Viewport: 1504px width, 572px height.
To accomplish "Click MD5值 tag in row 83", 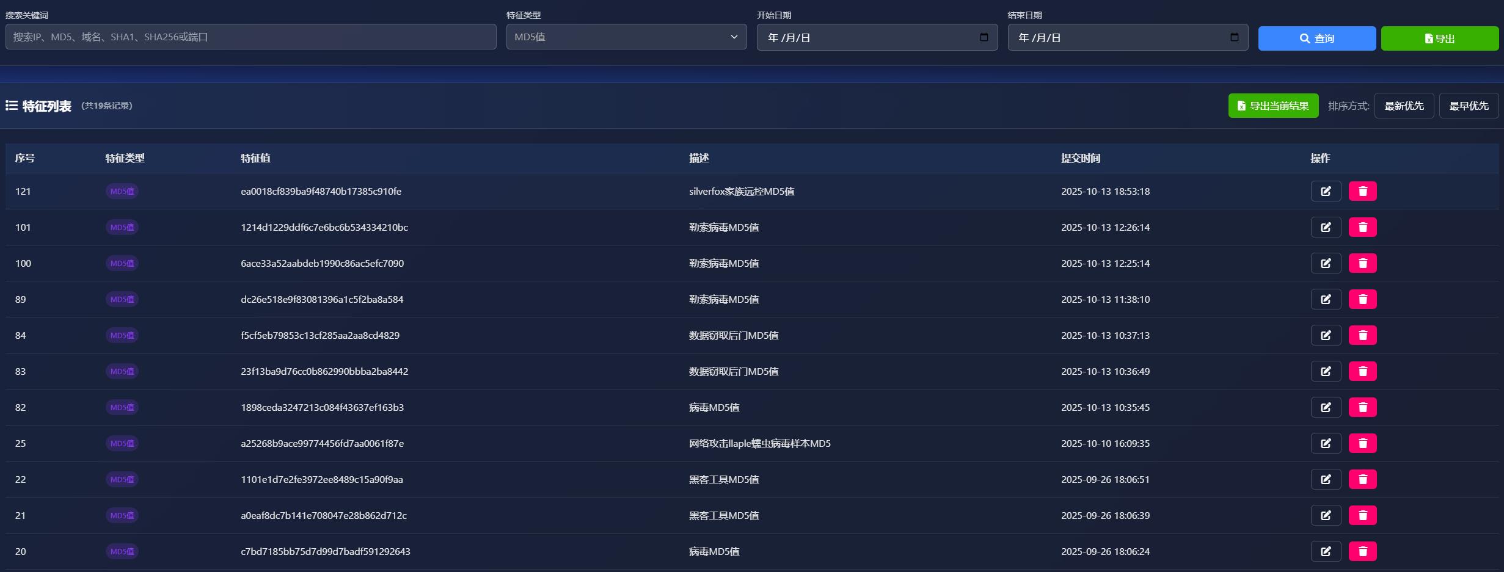I will [122, 371].
